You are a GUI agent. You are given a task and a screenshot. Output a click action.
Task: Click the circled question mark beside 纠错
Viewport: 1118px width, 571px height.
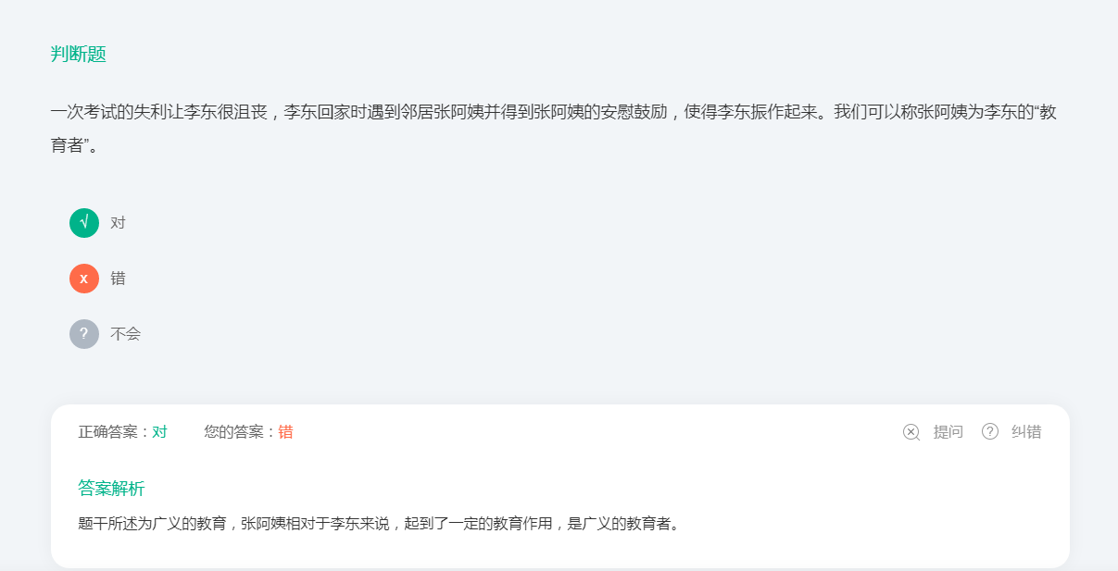990,432
